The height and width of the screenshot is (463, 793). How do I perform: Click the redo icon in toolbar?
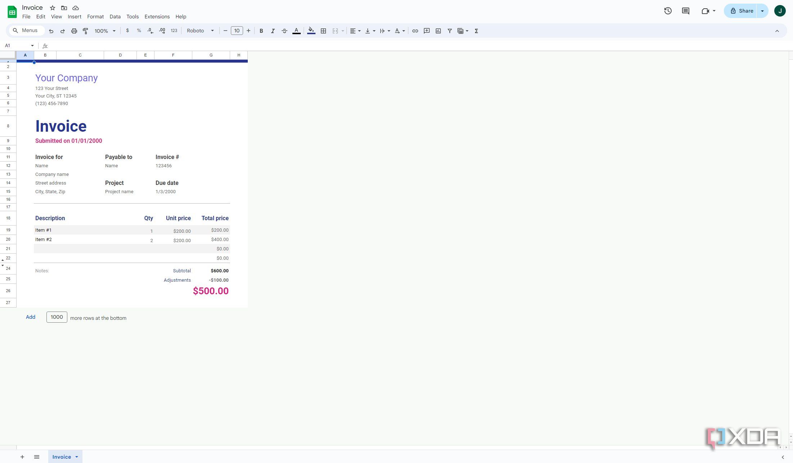62,31
